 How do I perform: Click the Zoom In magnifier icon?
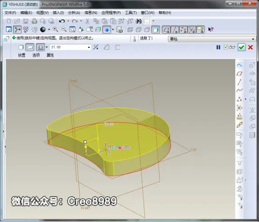(55, 30)
